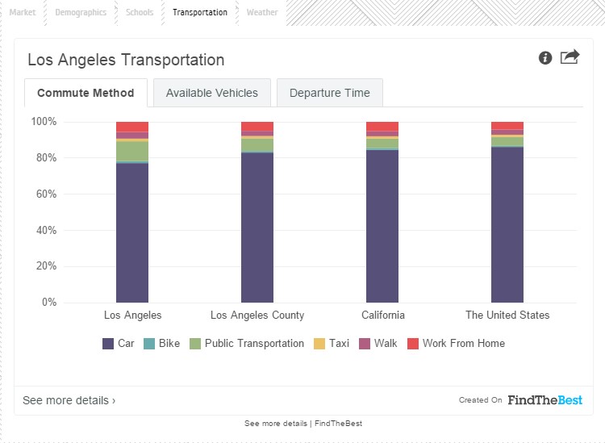Viewport: 605px width, 443px height.
Task: Click the See more details link with arrow
Action: point(69,400)
